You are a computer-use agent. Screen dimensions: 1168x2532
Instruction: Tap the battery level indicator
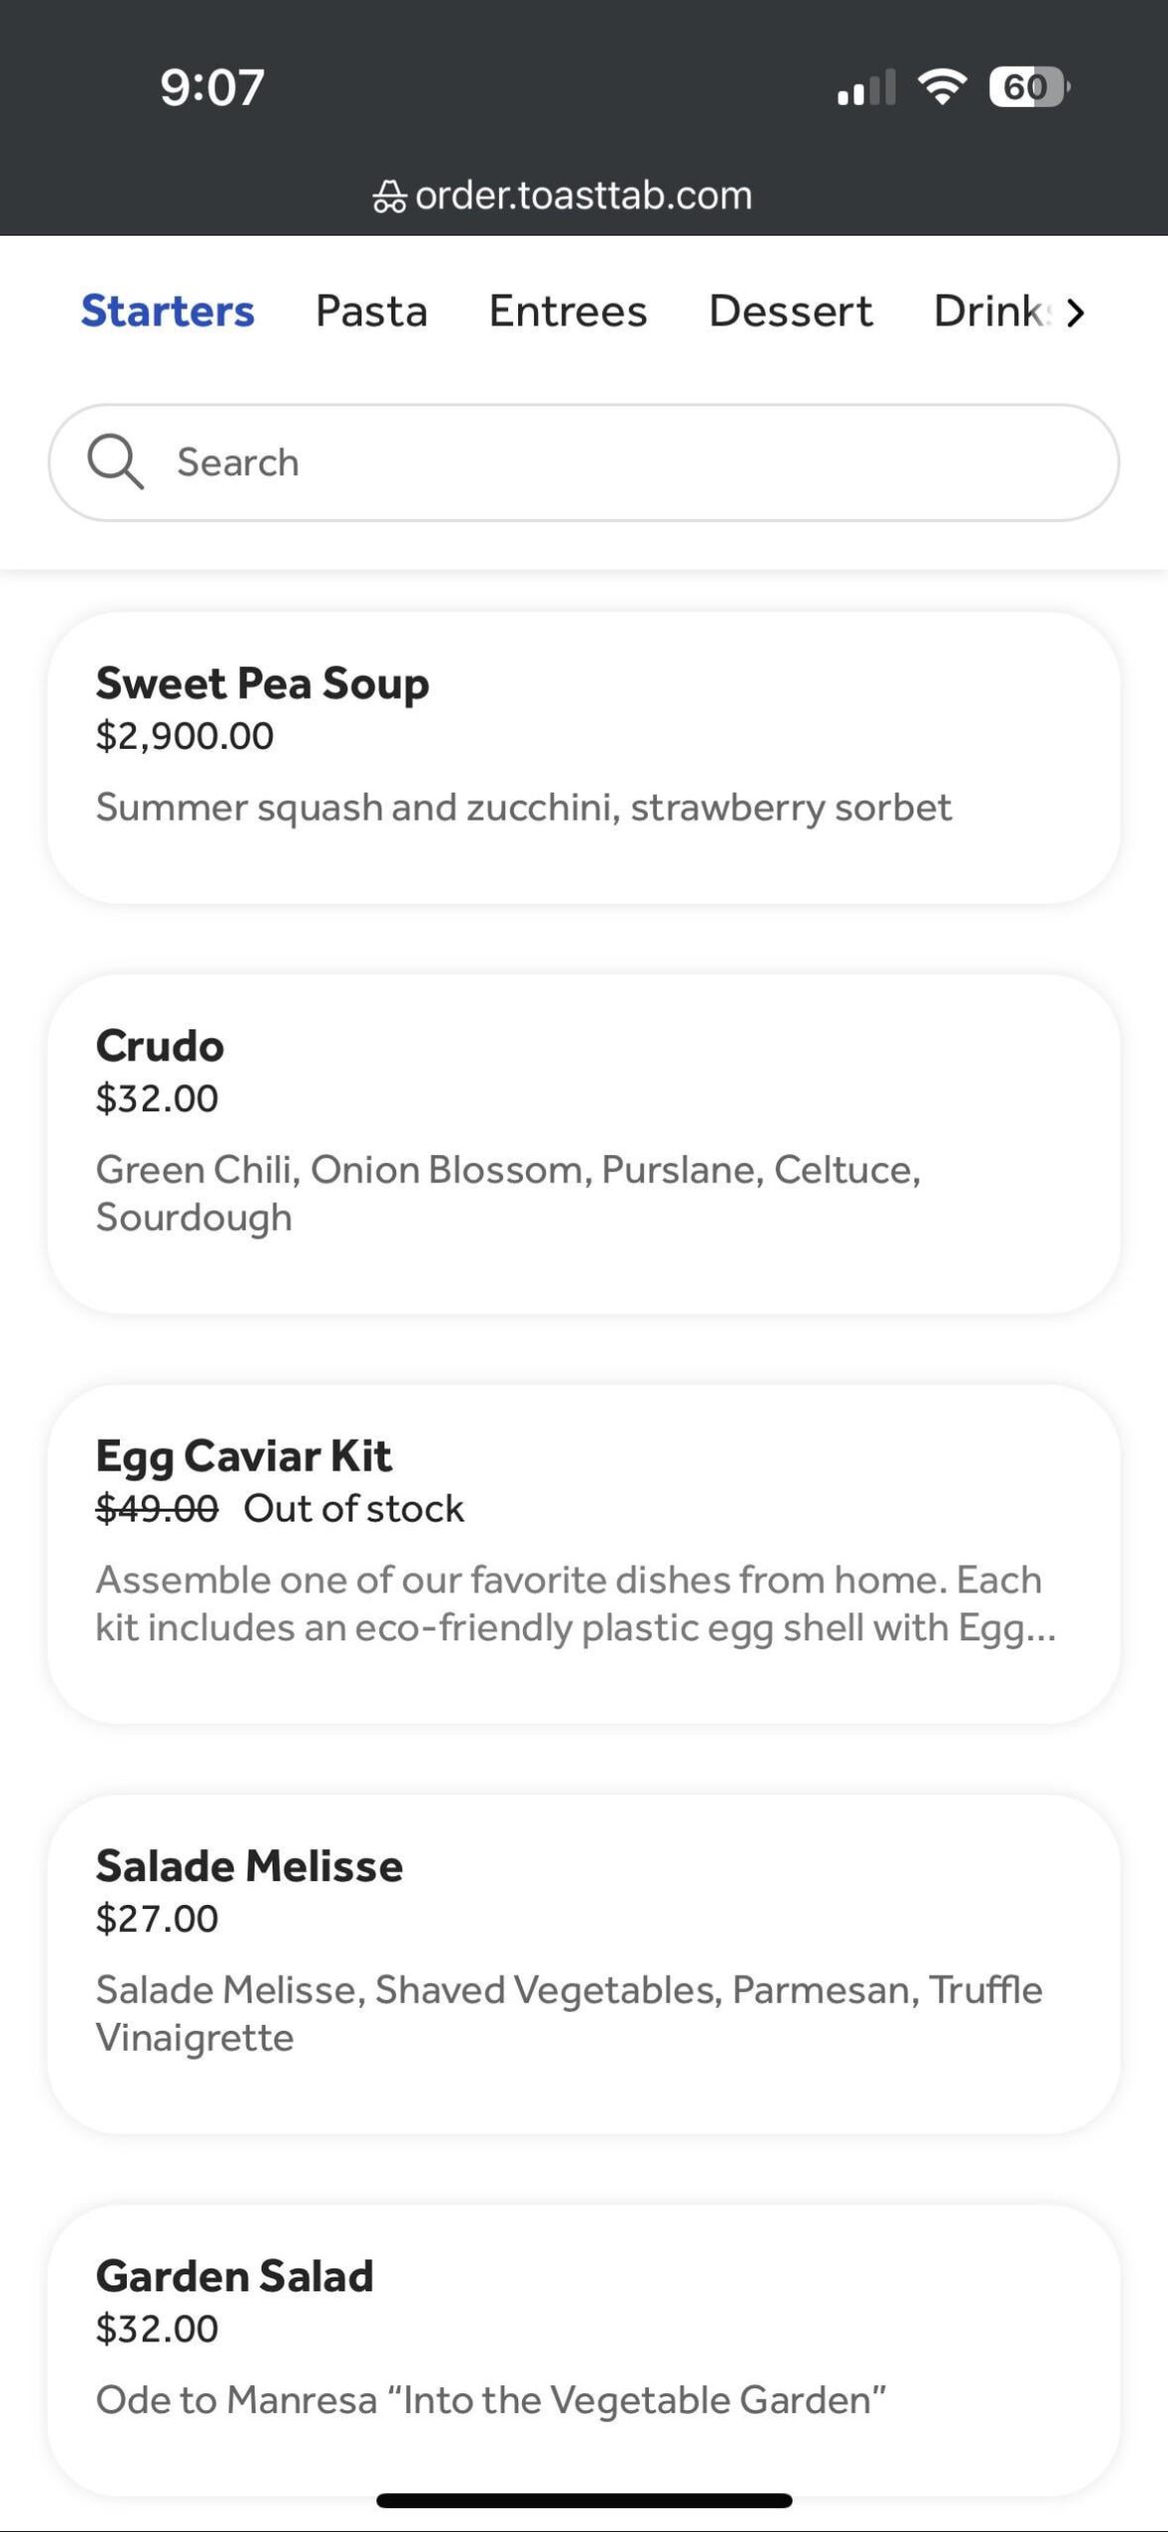(1027, 87)
